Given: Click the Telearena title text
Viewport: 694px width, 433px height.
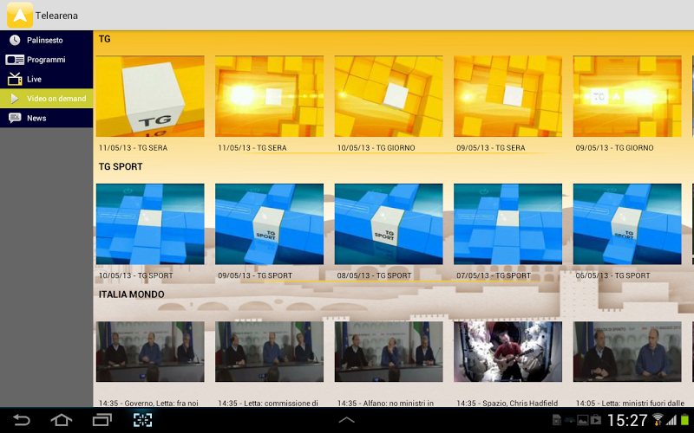Looking at the screenshot, I should click(56, 16).
